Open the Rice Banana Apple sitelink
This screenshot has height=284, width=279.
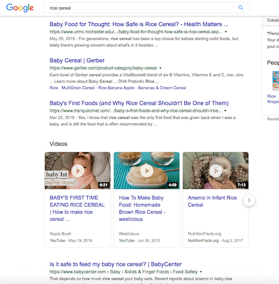tap(116, 88)
